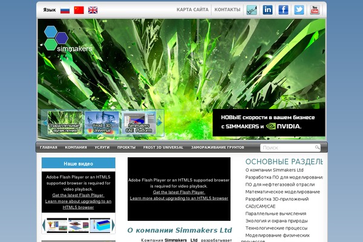Viewport: 363px width, 242px height.
Task: Open center video HTML5 browser upgrade link
Action: click(179, 198)
